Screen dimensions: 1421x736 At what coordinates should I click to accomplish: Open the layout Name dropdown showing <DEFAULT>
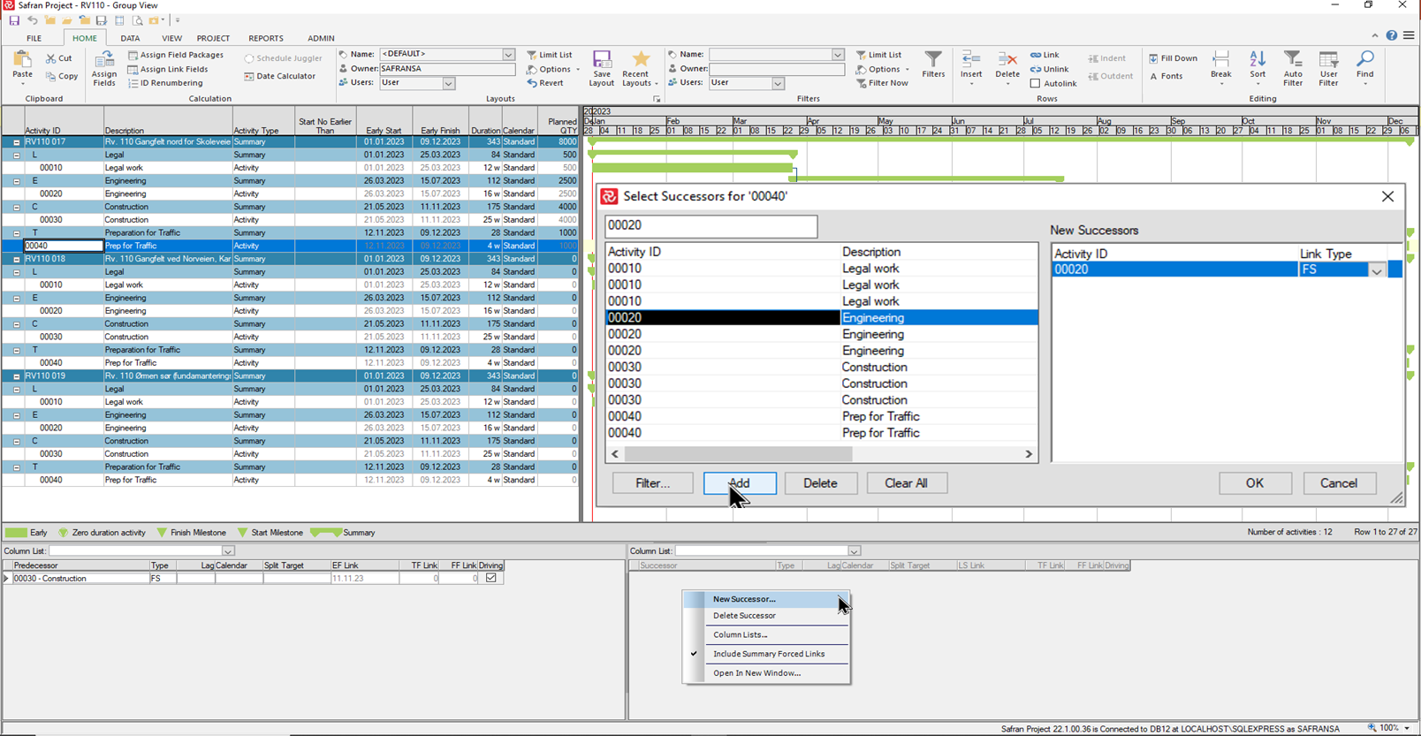tap(508, 55)
